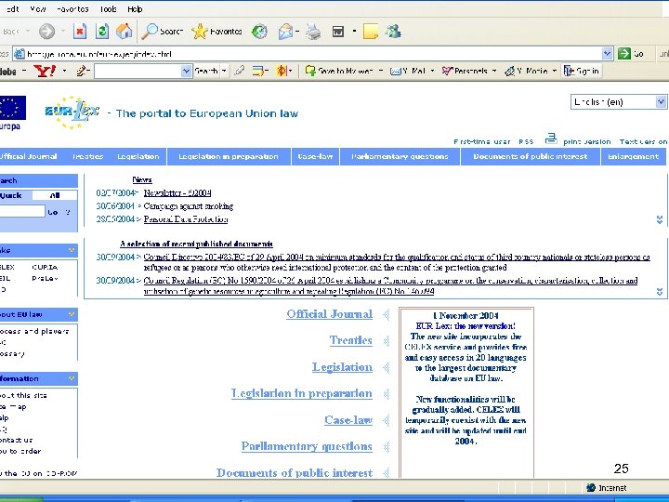
Task: Click the RSS link
Action: (526, 141)
